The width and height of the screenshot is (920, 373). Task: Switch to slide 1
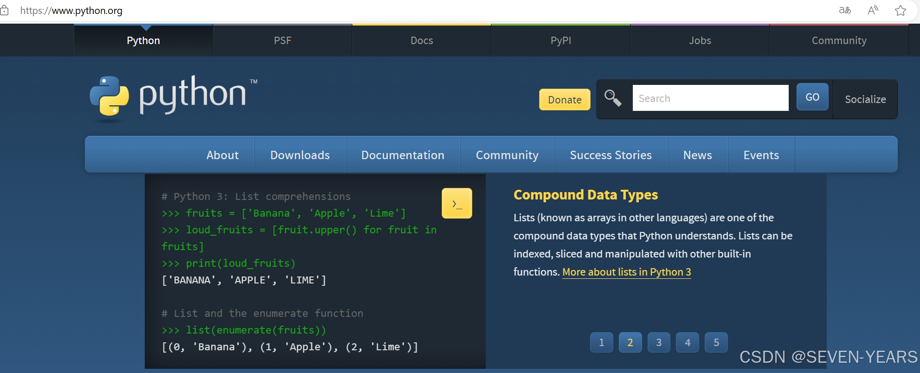click(x=602, y=342)
